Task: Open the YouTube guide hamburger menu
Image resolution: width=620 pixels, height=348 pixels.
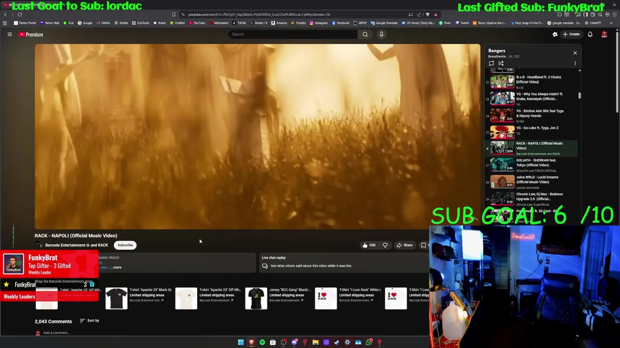Action: [x=9, y=34]
